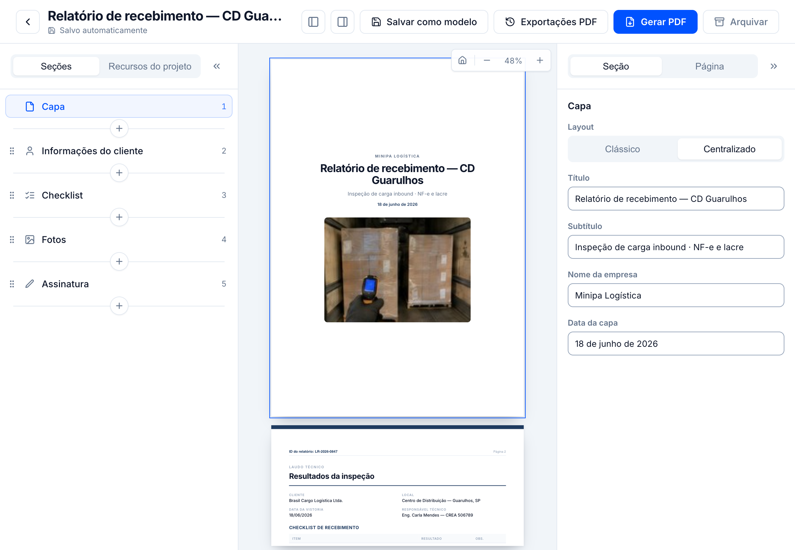Switch to the Seção properties tab

[x=616, y=66]
